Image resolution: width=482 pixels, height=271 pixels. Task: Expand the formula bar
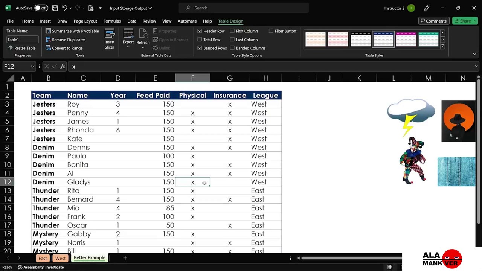(476, 67)
